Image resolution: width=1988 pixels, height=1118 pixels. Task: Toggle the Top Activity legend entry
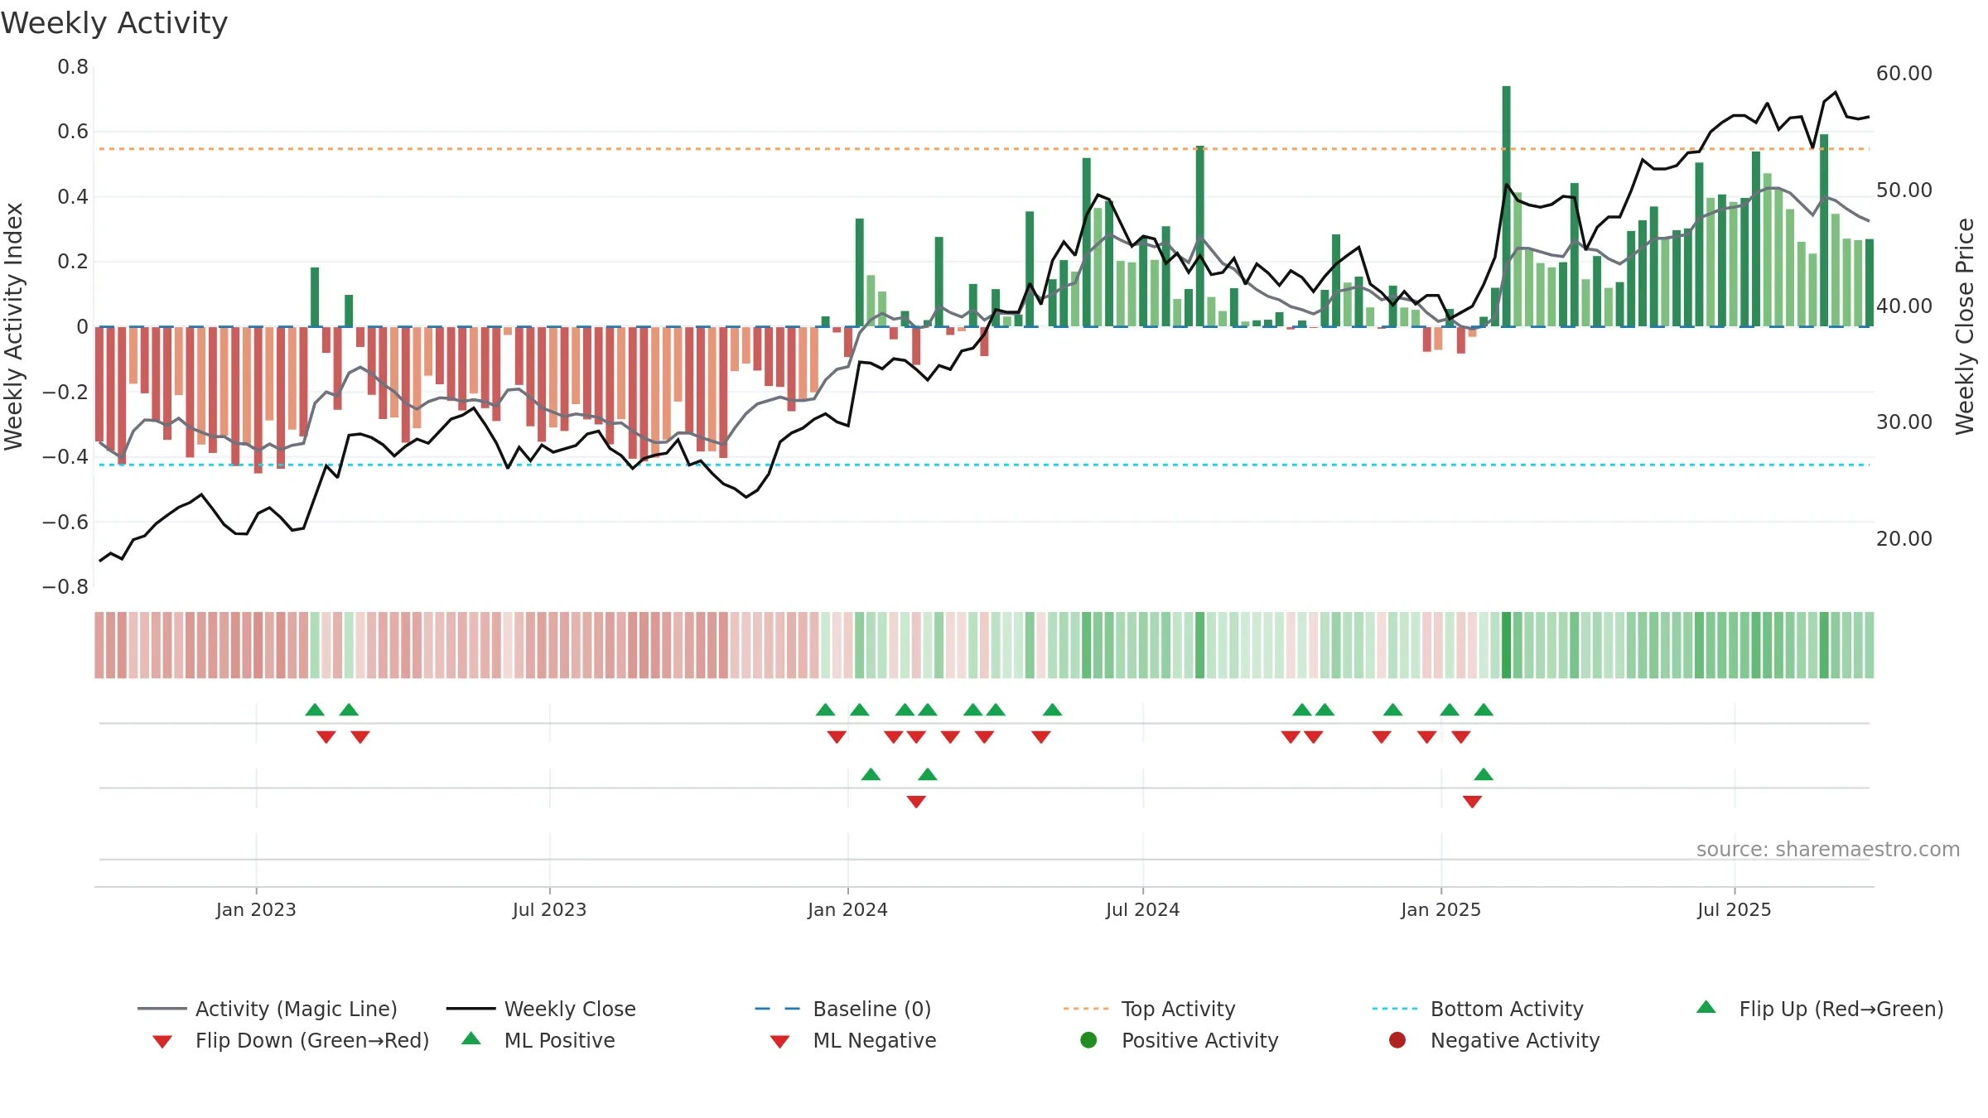click(1149, 1009)
